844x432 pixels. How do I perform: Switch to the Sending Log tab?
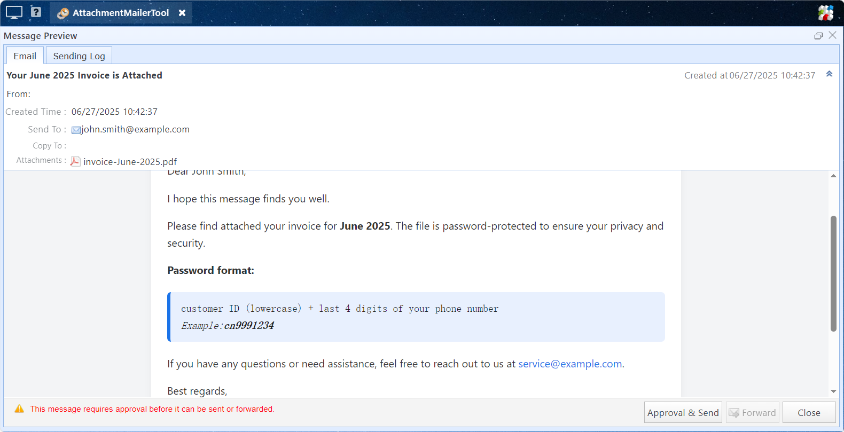79,56
